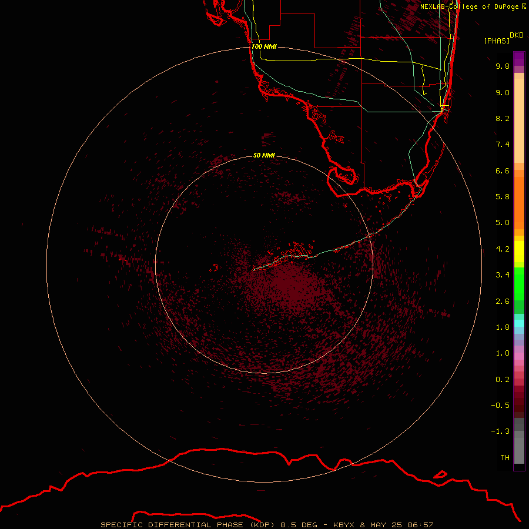
Task: Click the TH threshold legend label
Action: coord(505,458)
